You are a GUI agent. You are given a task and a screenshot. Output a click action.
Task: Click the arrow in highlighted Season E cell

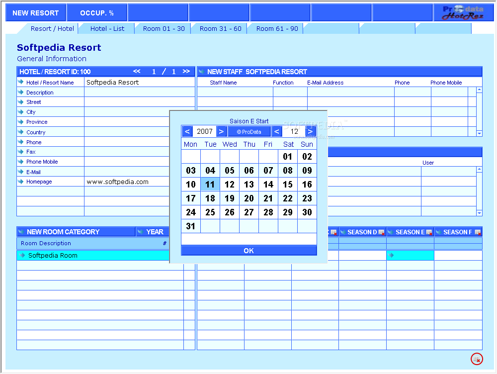point(391,255)
